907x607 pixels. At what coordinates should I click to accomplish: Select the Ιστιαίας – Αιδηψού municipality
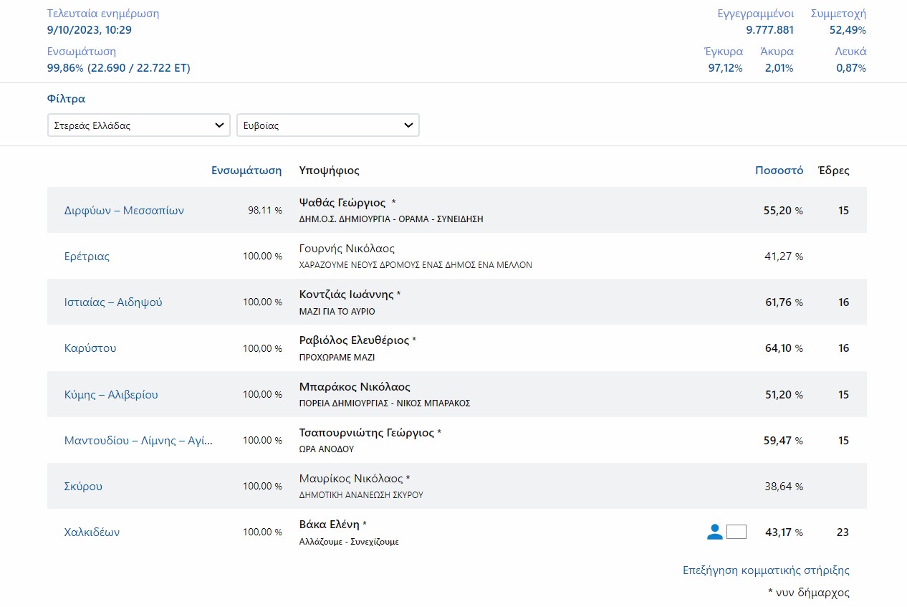click(113, 302)
